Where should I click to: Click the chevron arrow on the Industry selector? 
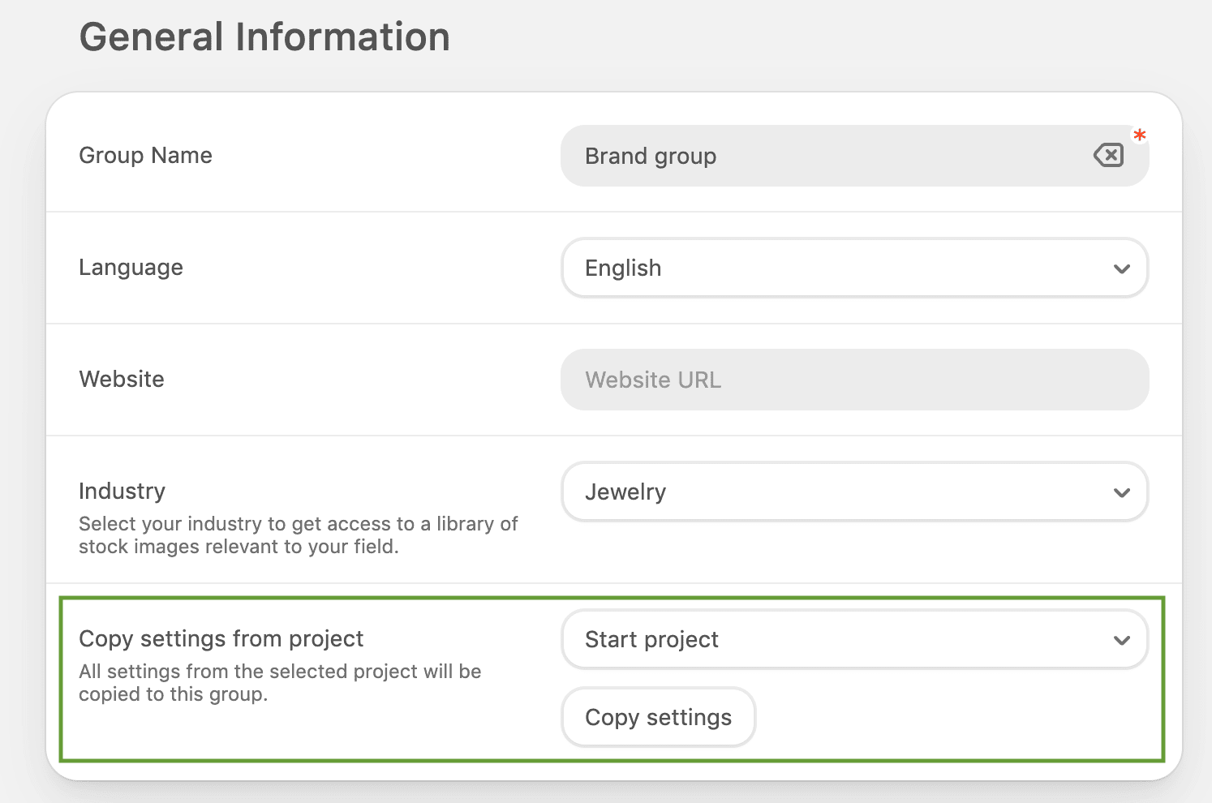coord(1122,492)
